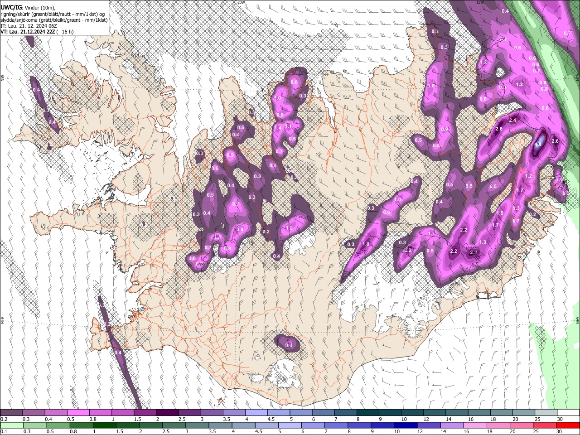Click the "0.2" label in the upper legend row
This screenshot has height=435, width=580.
pyautogui.click(x=4, y=419)
